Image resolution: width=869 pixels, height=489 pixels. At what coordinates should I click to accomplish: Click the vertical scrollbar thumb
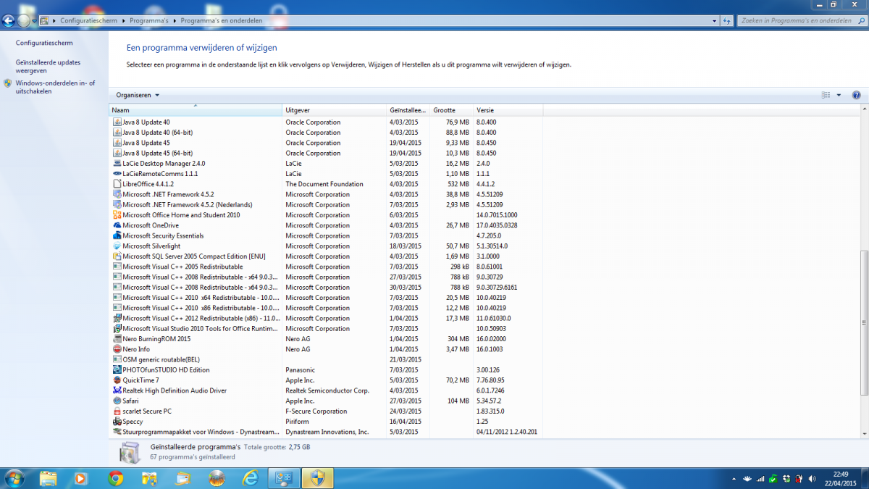pos(862,322)
